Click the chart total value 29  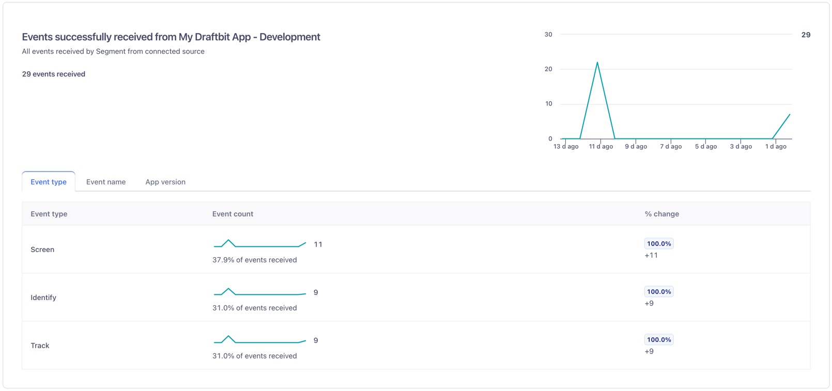pyautogui.click(x=806, y=35)
